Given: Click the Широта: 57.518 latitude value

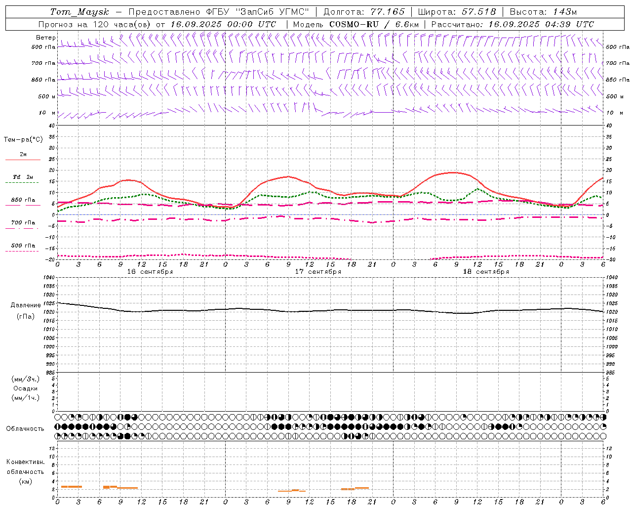Looking at the screenshot, I should tap(457, 12).
